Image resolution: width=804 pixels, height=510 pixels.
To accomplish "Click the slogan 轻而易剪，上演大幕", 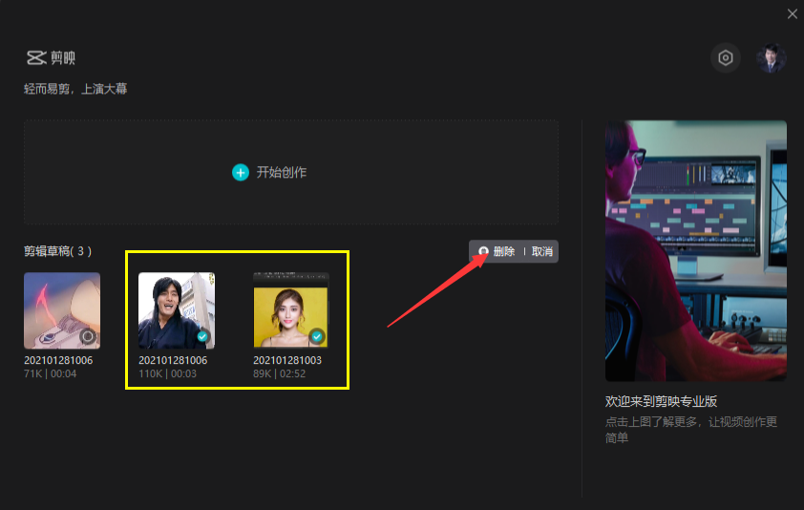I will coord(75,89).
